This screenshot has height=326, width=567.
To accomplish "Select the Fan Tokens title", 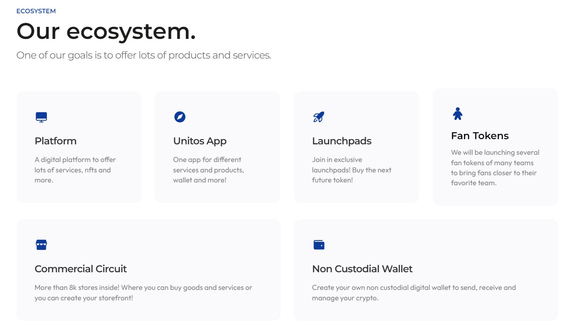I will (x=479, y=136).
